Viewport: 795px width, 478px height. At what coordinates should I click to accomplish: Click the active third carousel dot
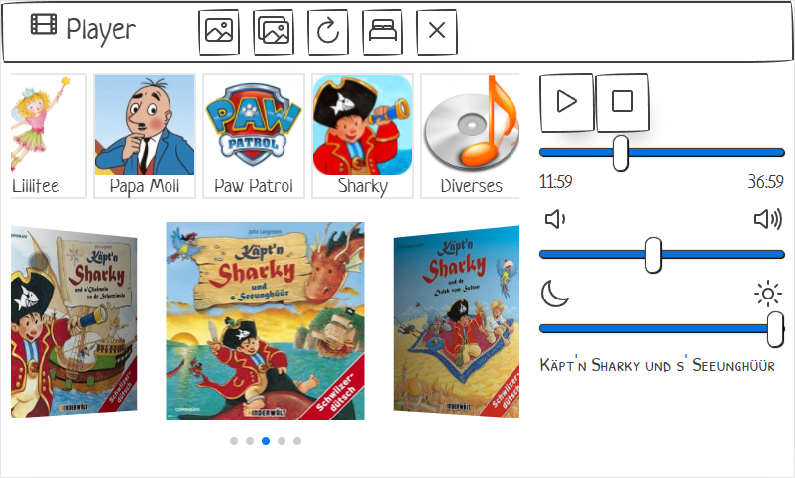coord(266,441)
